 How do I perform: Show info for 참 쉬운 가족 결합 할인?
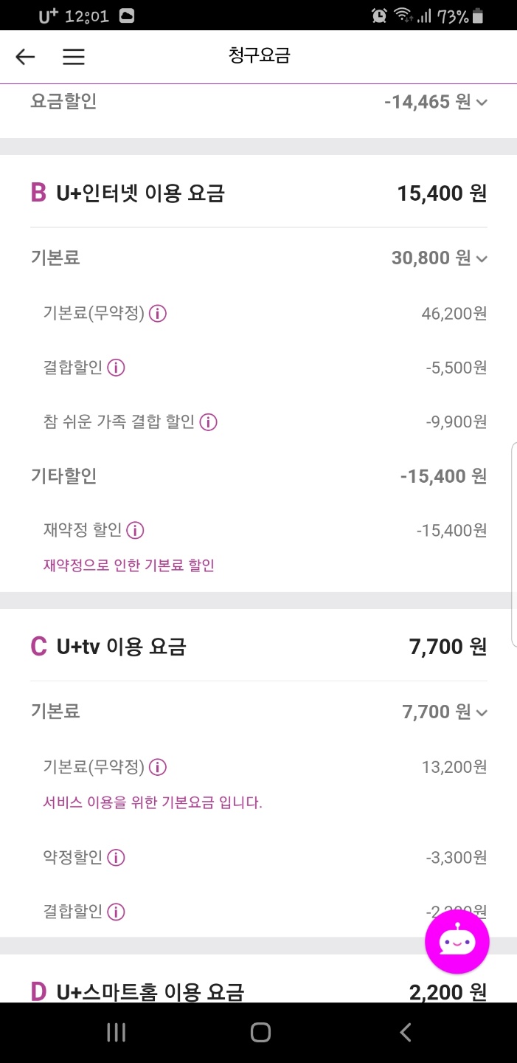(x=209, y=422)
